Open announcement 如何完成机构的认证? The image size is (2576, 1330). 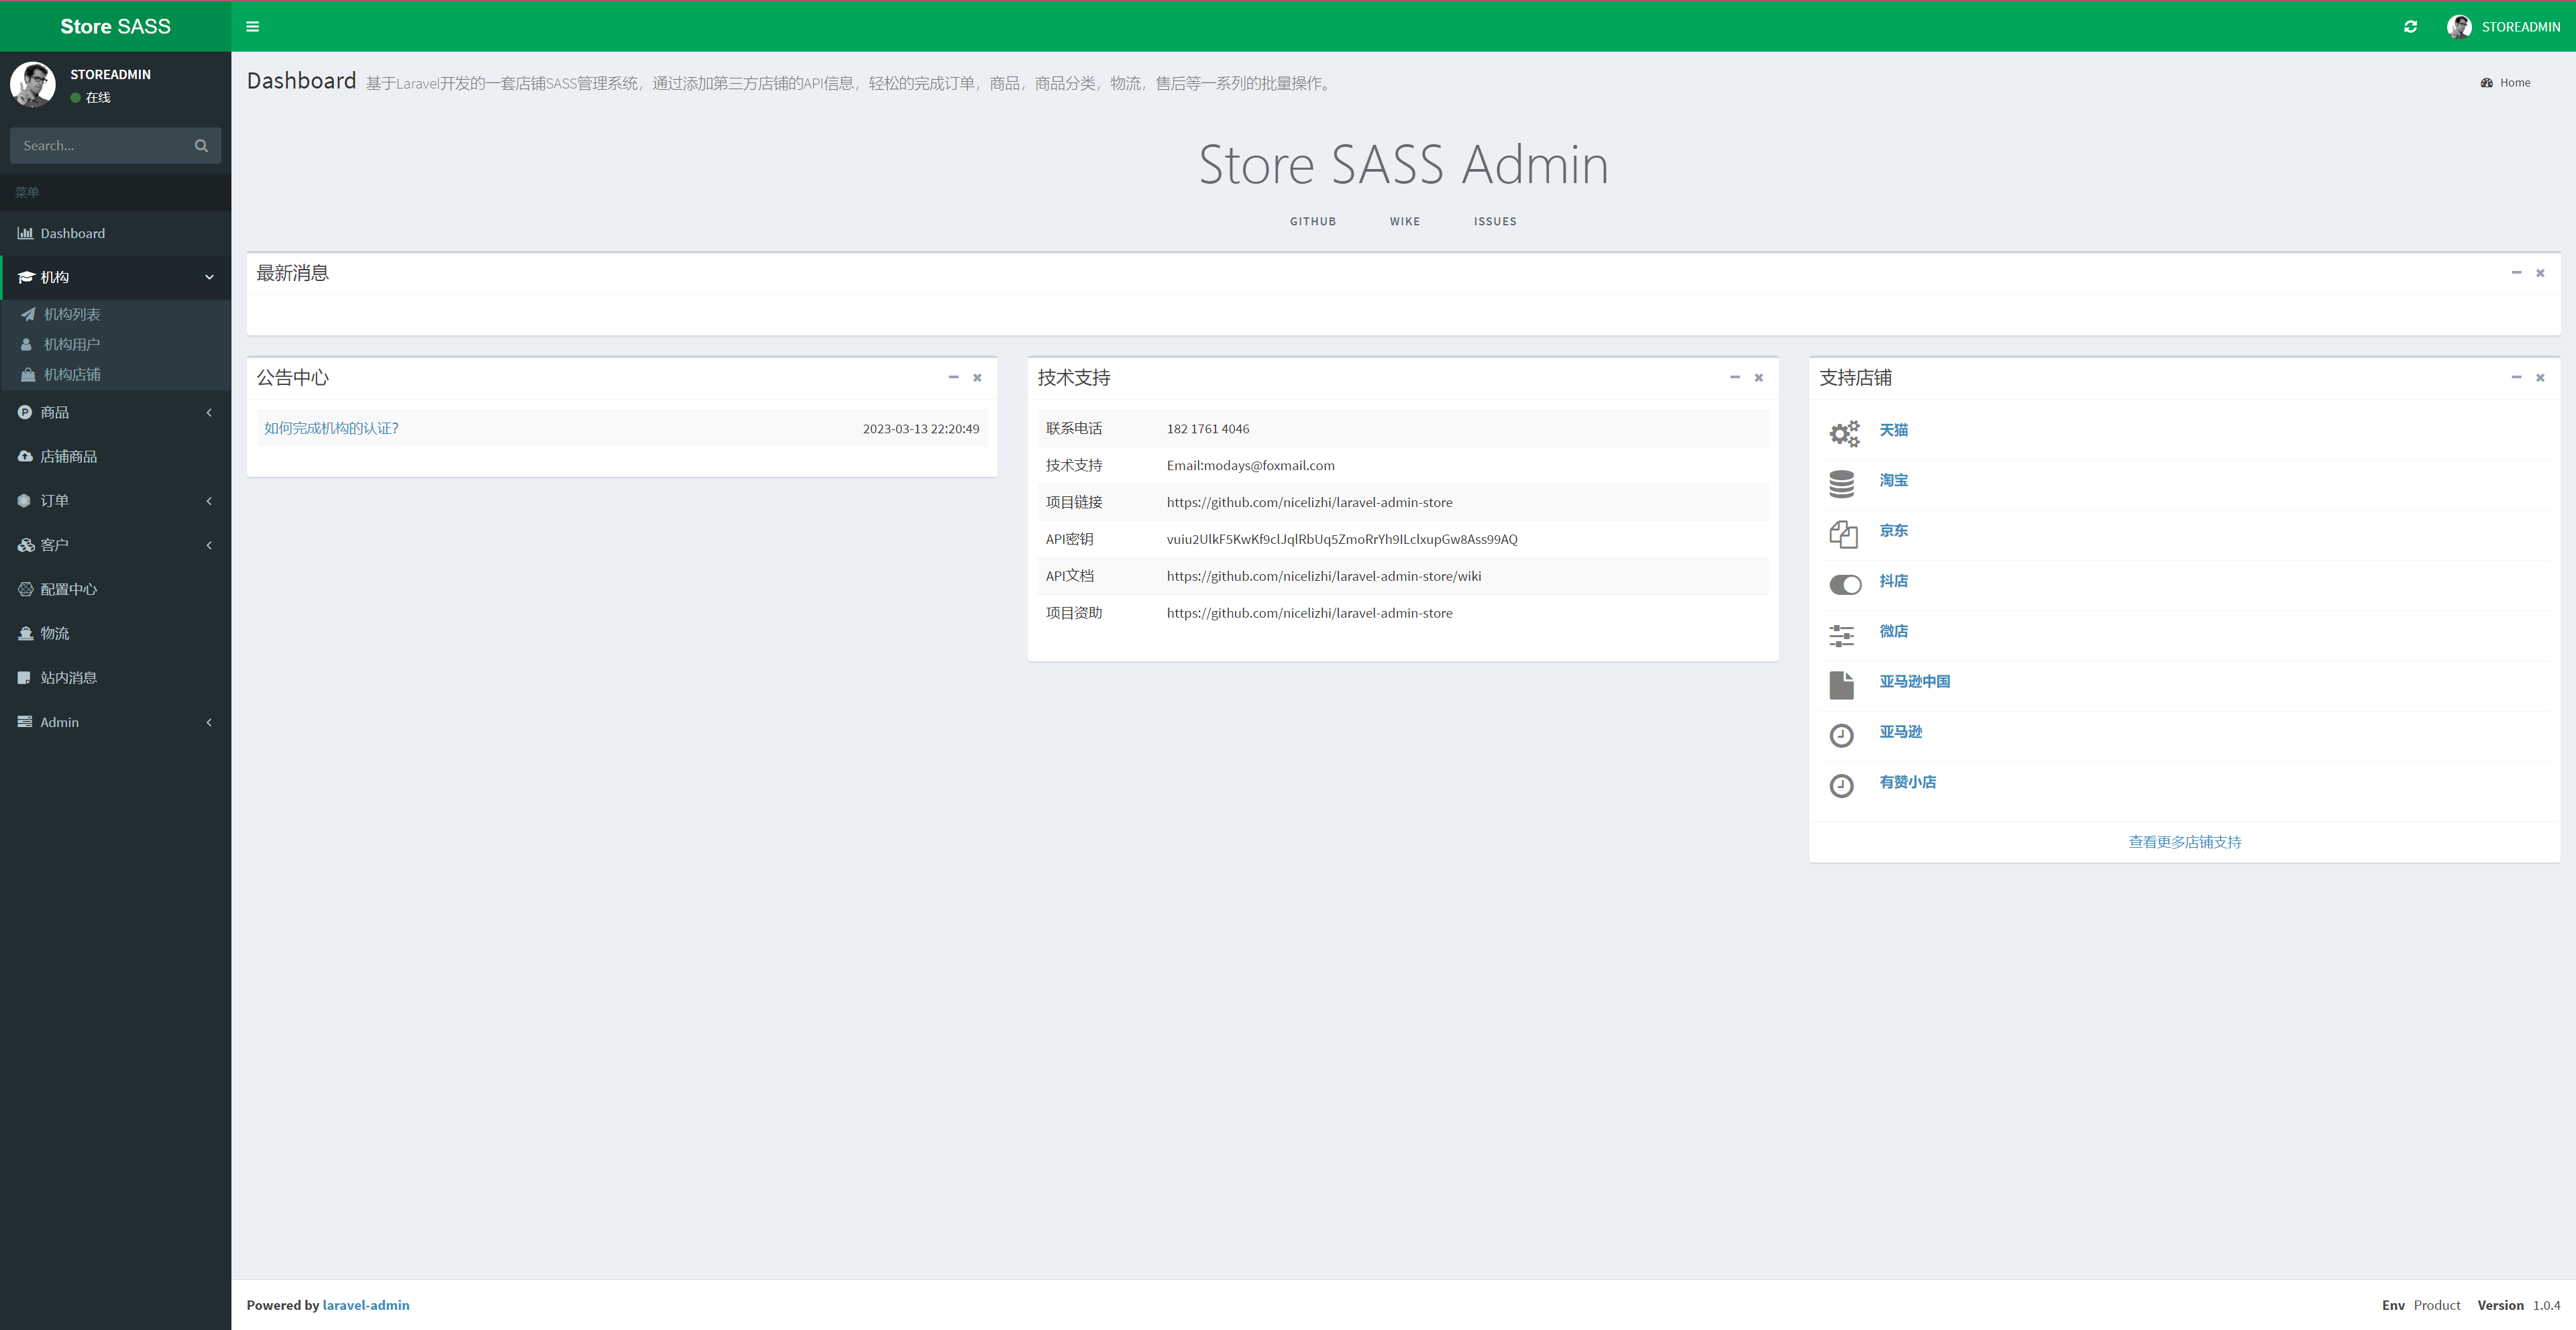[331, 428]
